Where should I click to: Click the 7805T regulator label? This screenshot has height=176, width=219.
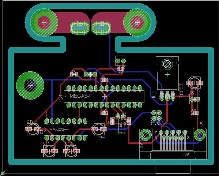[x=181, y=90]
